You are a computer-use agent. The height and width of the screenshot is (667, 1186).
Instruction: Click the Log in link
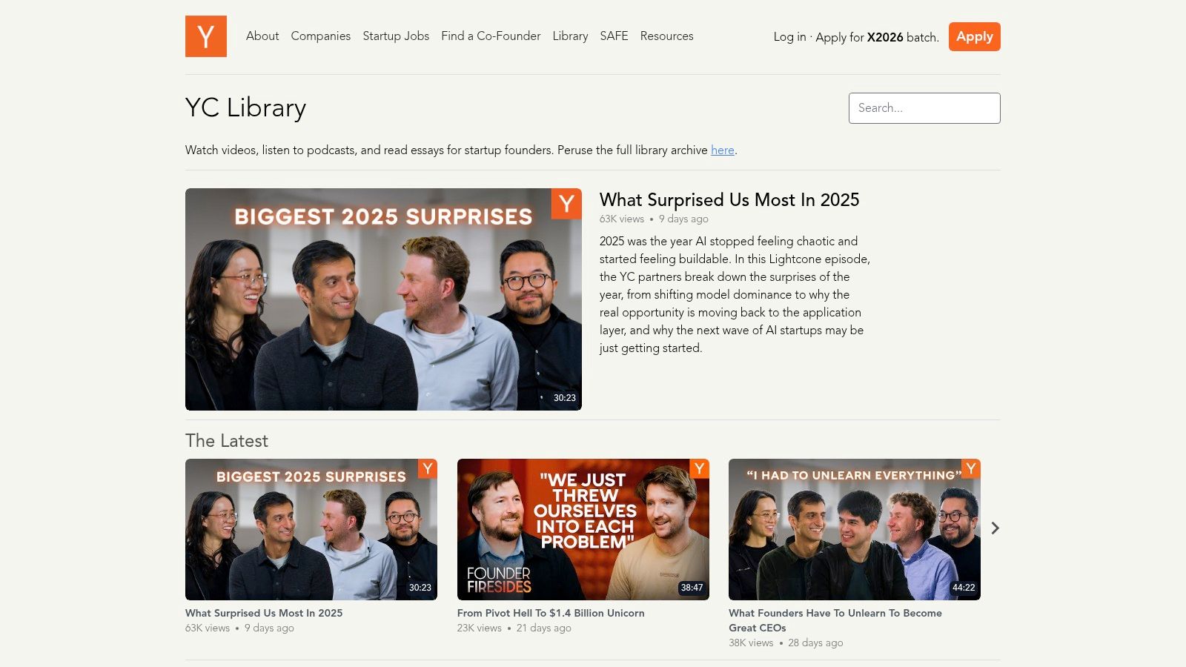(x=789, y=37)
